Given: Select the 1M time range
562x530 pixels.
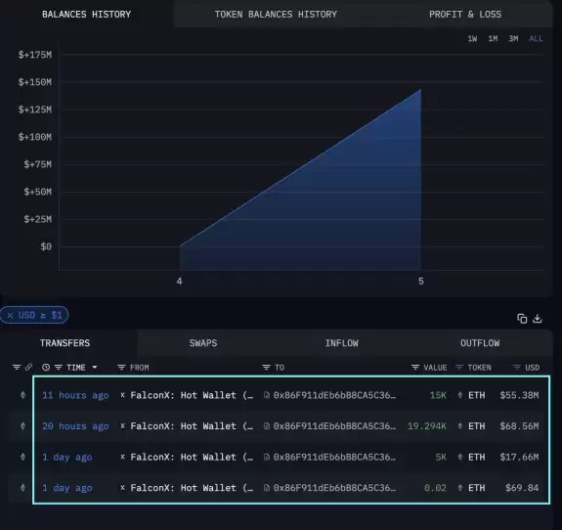Looking at the screenshot, I should (x=493, y=39).
